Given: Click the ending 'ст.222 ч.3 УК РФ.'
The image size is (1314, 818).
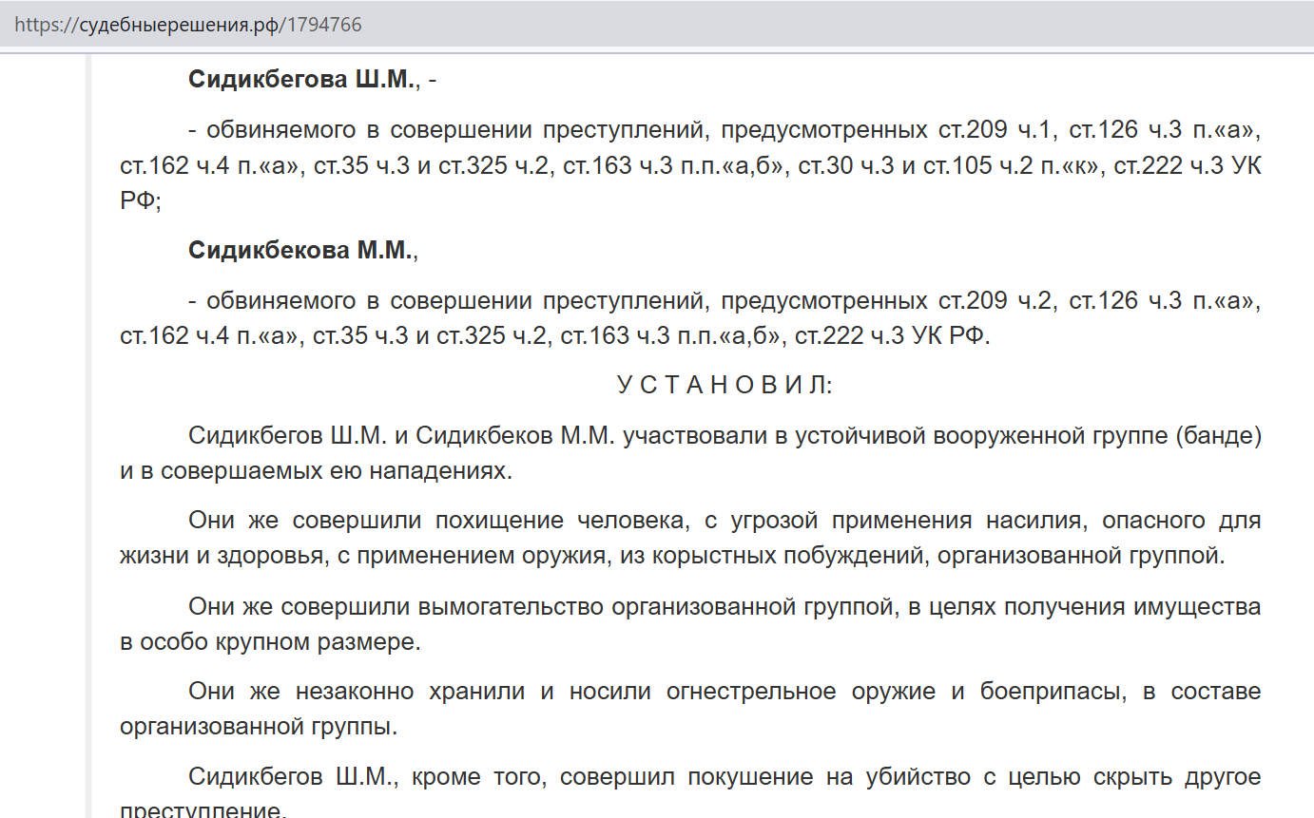Looking at the screenshot, I should pyautogui.click(x=892, y=336).
